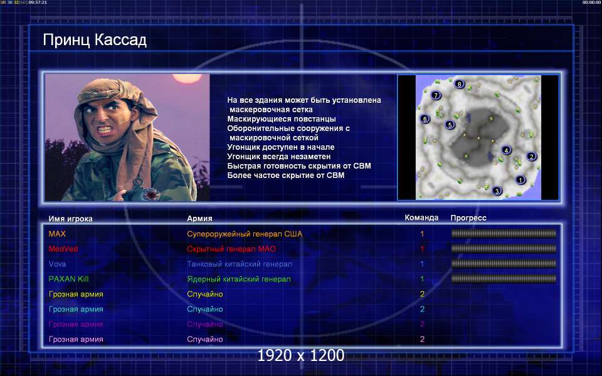
Task: Click the 'Прогресс' column header
Action: 468,218
